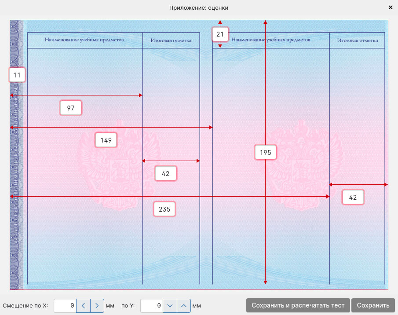Select the 235 dimension field
Viewport: 398px width, 315px height.
(164, 209)
